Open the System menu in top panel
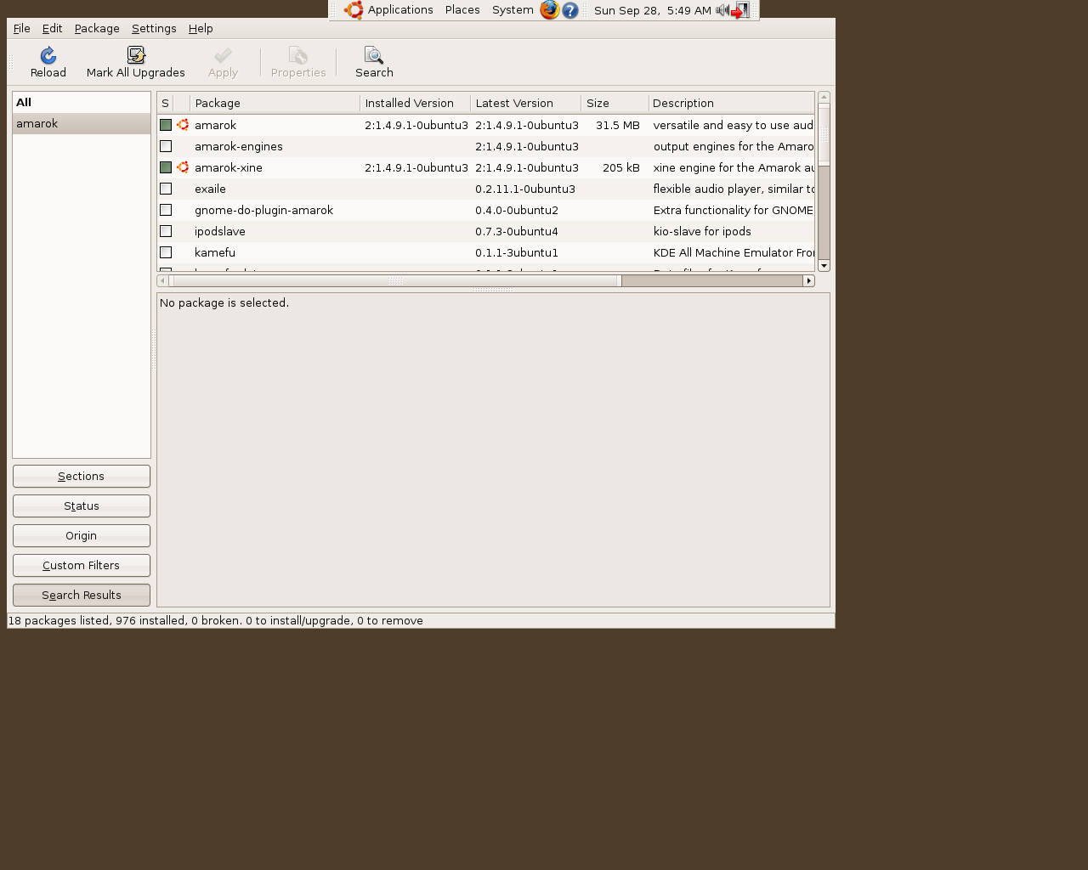Viewport: 1088px width, 870px height. tap(513, 10)
